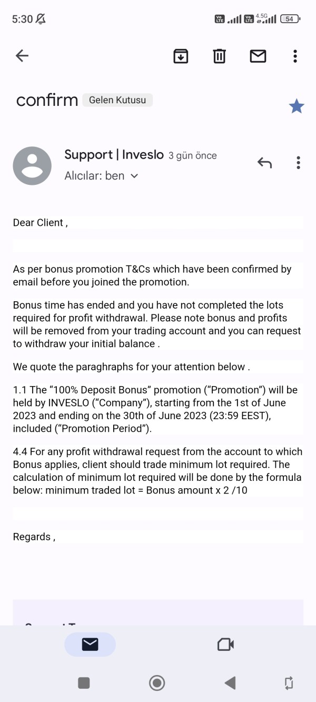Open the sender name 'Support | Inveslo'
This screenshot has width=316, height=702.
point(114,155)
